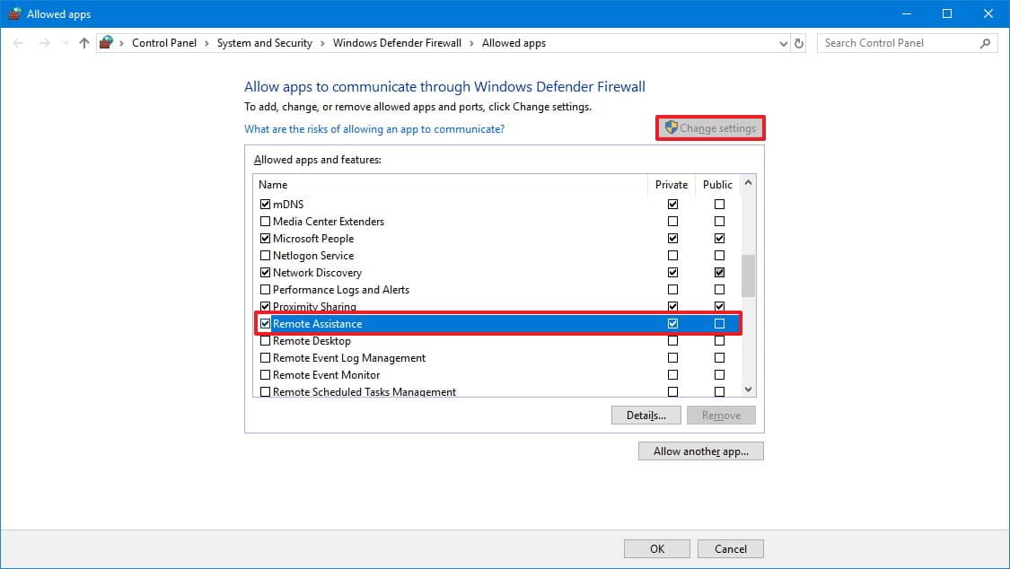The image size is (1010, 569).
Task: Enable Public for Remote Assistance
Action: (719, 324)
